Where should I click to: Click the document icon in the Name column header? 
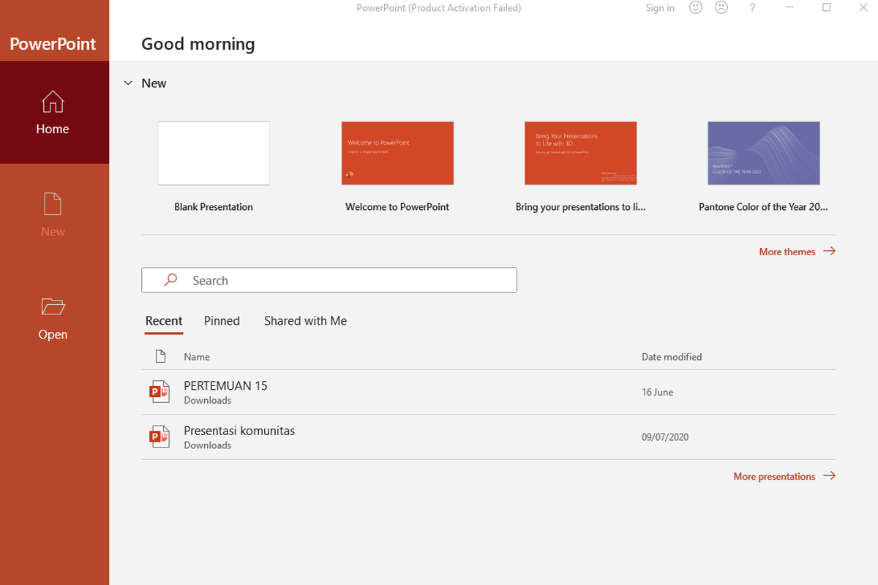pyautogui.click(x=160, y=356)
